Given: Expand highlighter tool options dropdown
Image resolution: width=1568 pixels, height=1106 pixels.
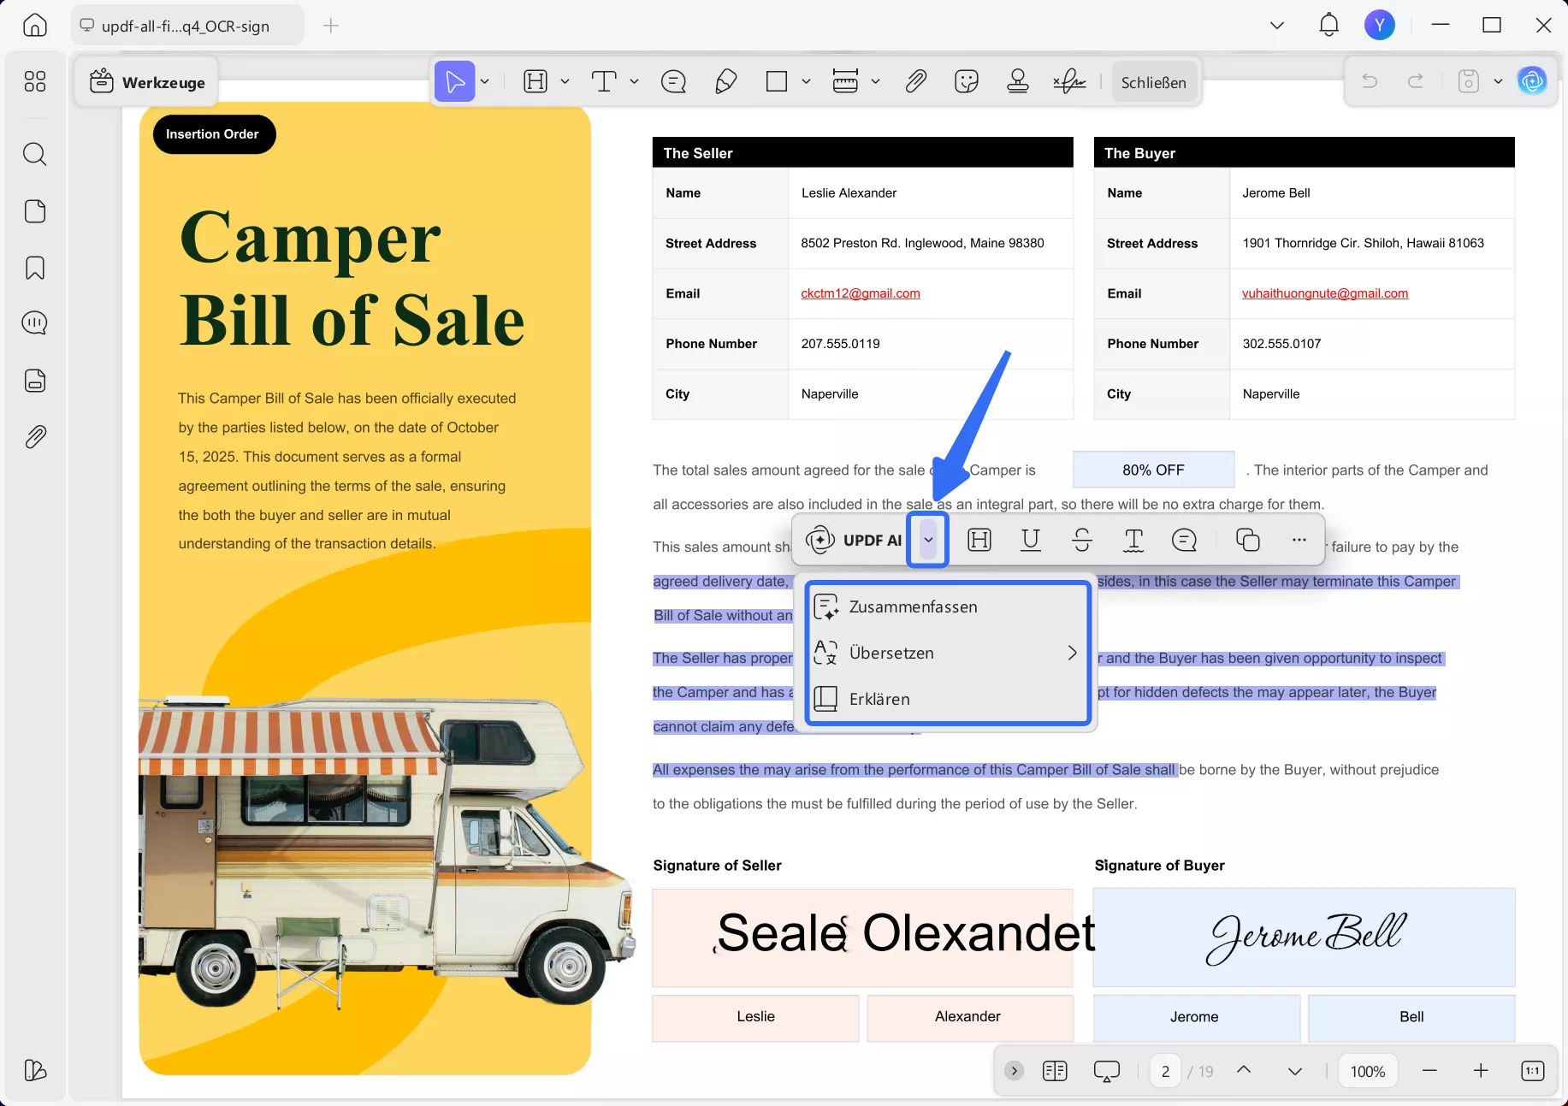Looking at the screenshot, I should click(565, 82).
